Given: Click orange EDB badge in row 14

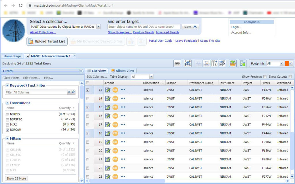Looking at the screenshot, I should [x=115, y=98].
